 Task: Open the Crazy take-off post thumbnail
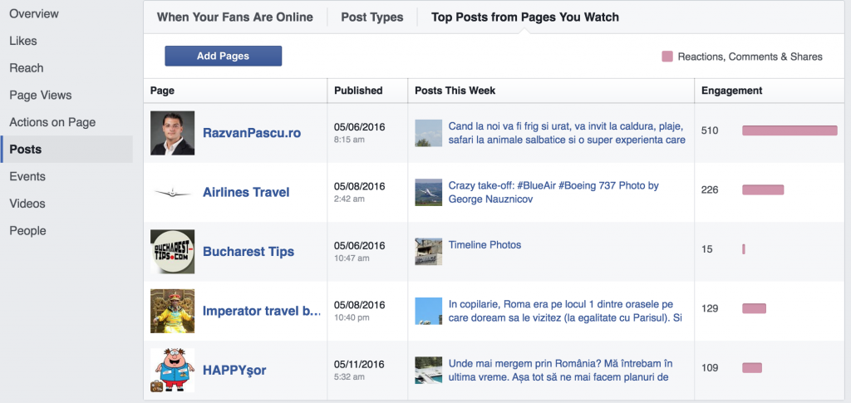point(428,193)
